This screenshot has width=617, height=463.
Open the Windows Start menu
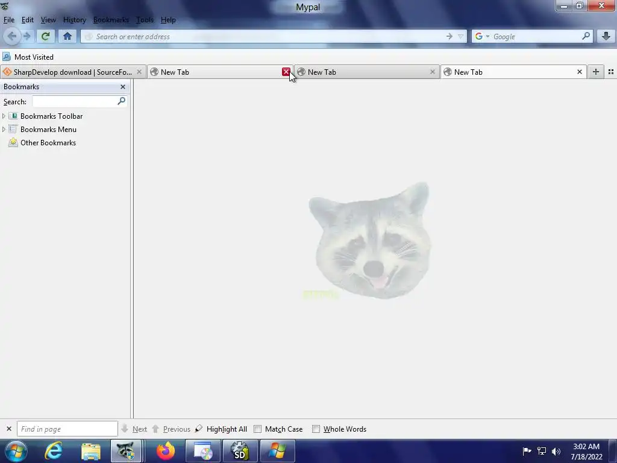(15, 451)
